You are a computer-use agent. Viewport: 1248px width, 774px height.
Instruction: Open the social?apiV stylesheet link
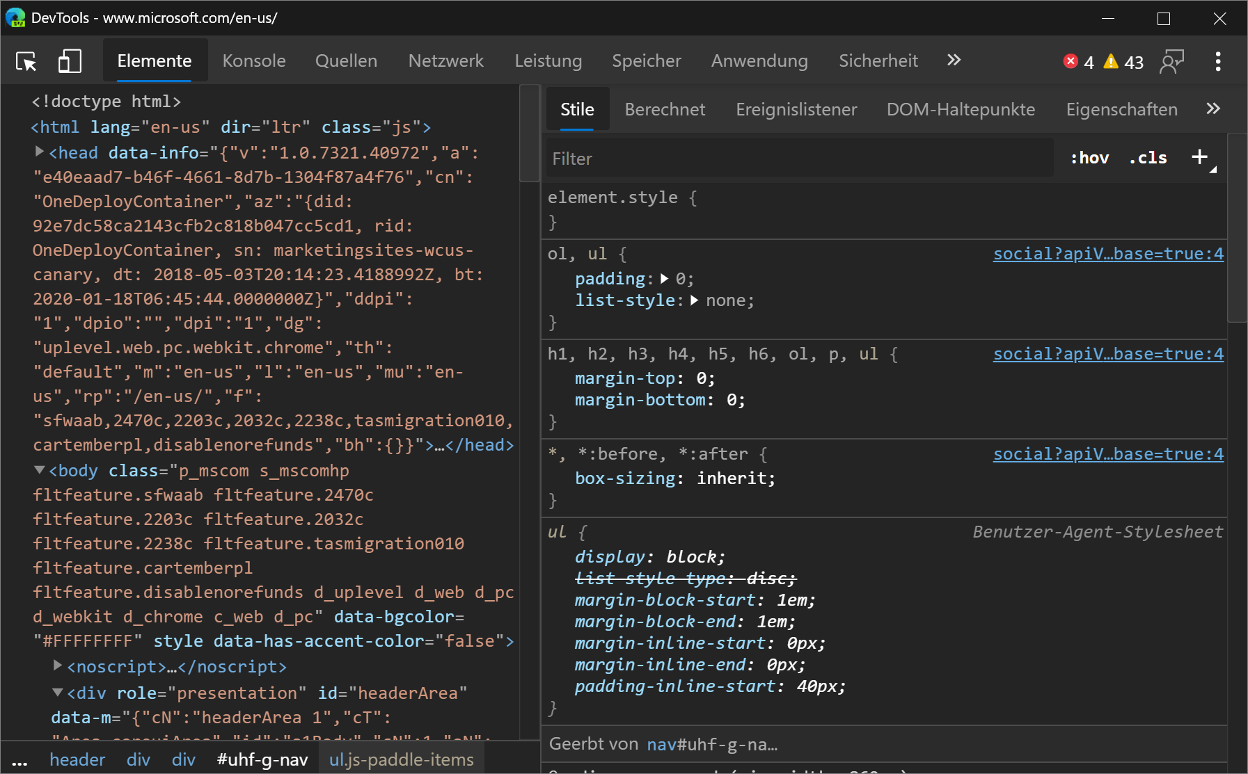[1108, 254]
